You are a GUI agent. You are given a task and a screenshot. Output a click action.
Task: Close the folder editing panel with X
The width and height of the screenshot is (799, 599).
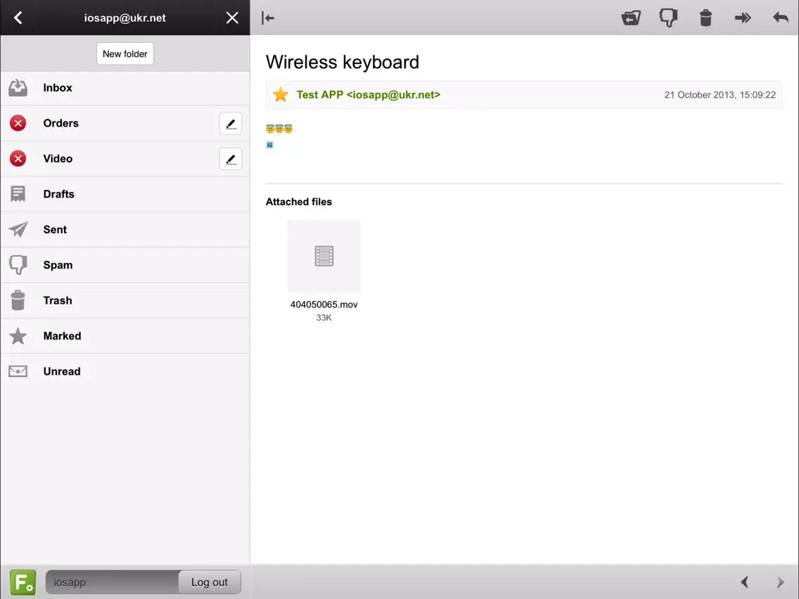point(232,18)
